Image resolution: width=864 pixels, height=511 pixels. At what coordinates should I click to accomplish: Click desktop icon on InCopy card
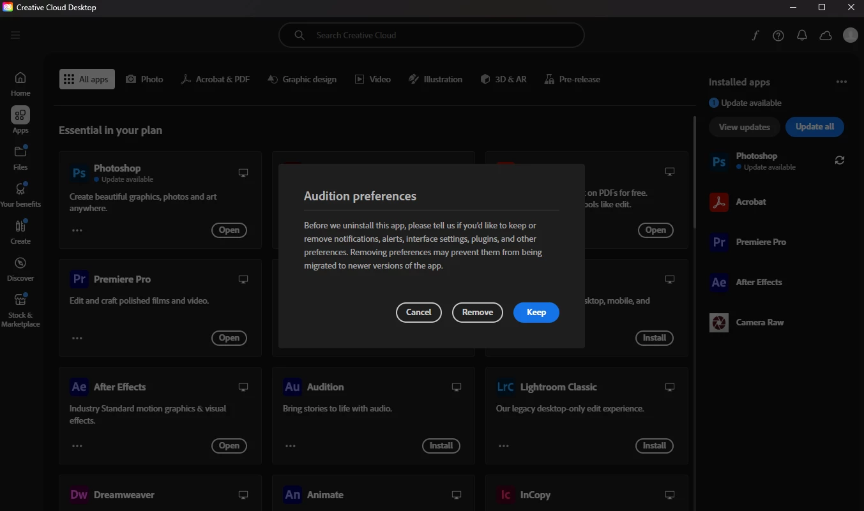pos(670,495)
